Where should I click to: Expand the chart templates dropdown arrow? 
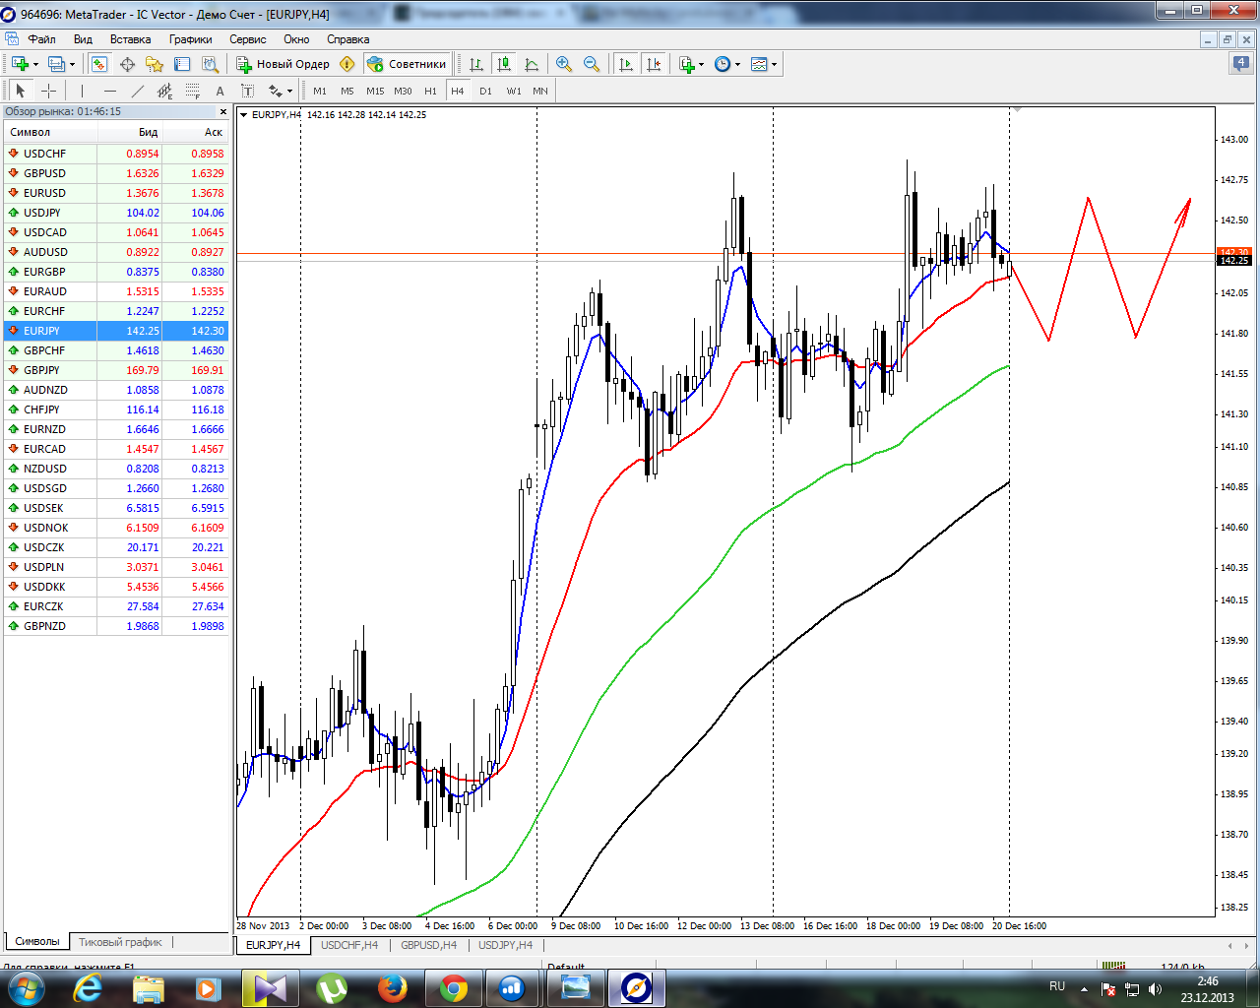pos(775,65)
